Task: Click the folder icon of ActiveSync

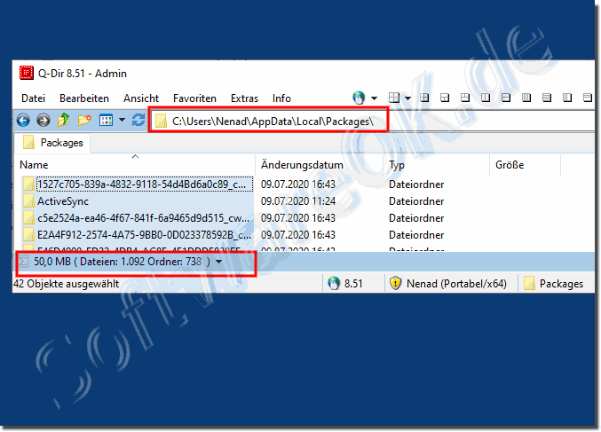Action: [28, 201]
